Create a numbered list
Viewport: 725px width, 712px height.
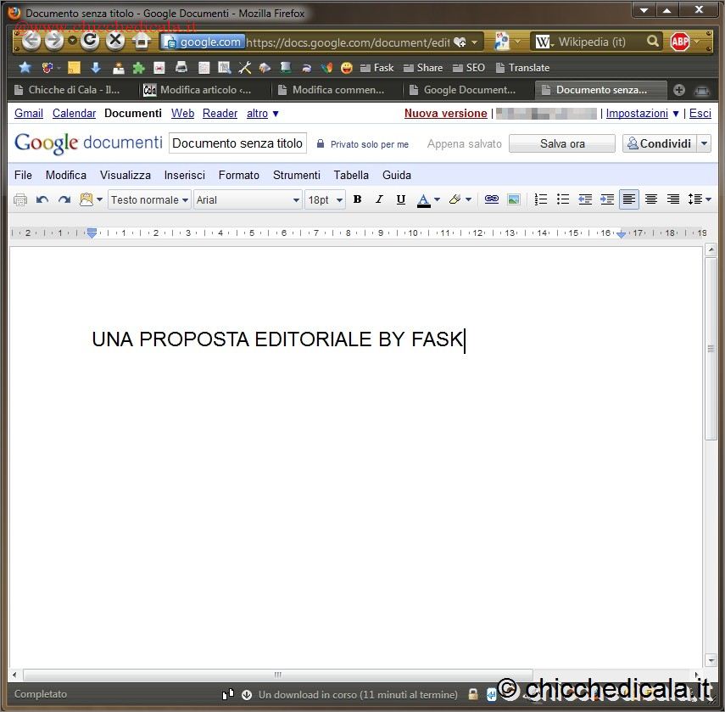541,199
